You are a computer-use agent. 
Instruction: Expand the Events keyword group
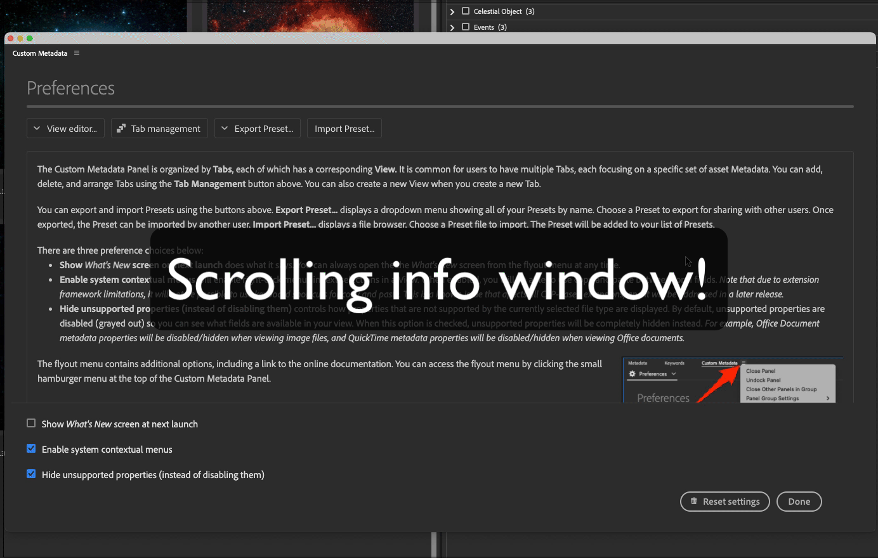(452, 27)
